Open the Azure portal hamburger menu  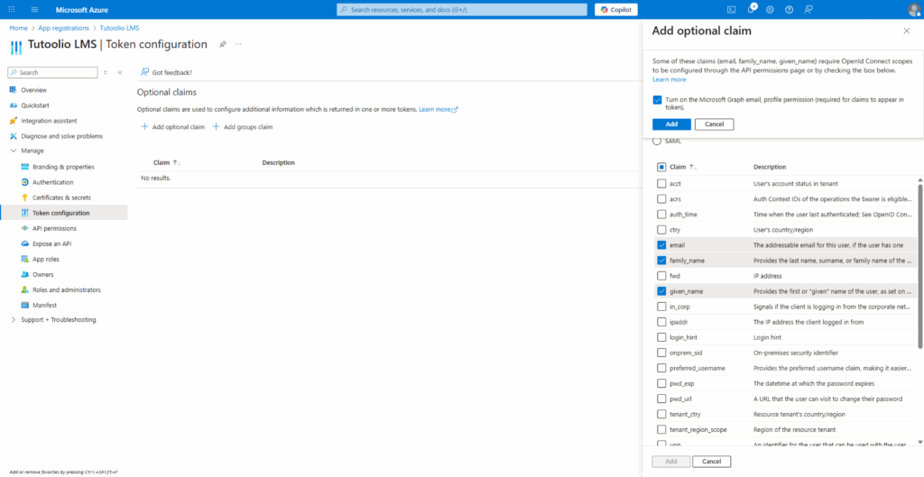(34, 9)
